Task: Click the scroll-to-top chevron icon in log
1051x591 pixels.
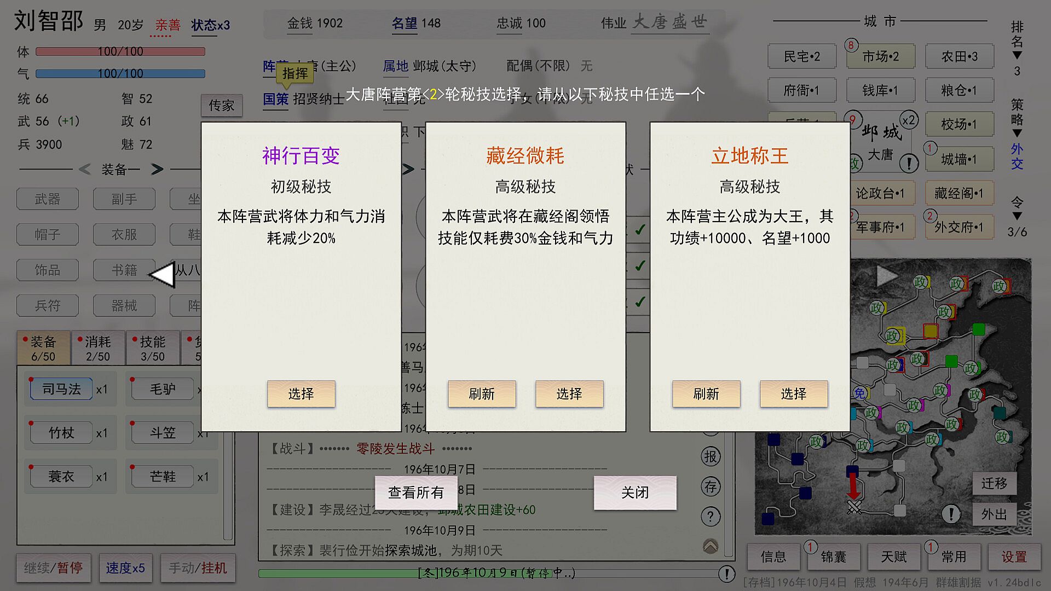Action: pyautogui.click(x=710, y=546)
